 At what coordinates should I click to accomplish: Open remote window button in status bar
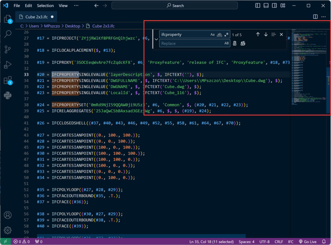pos(5,242)
